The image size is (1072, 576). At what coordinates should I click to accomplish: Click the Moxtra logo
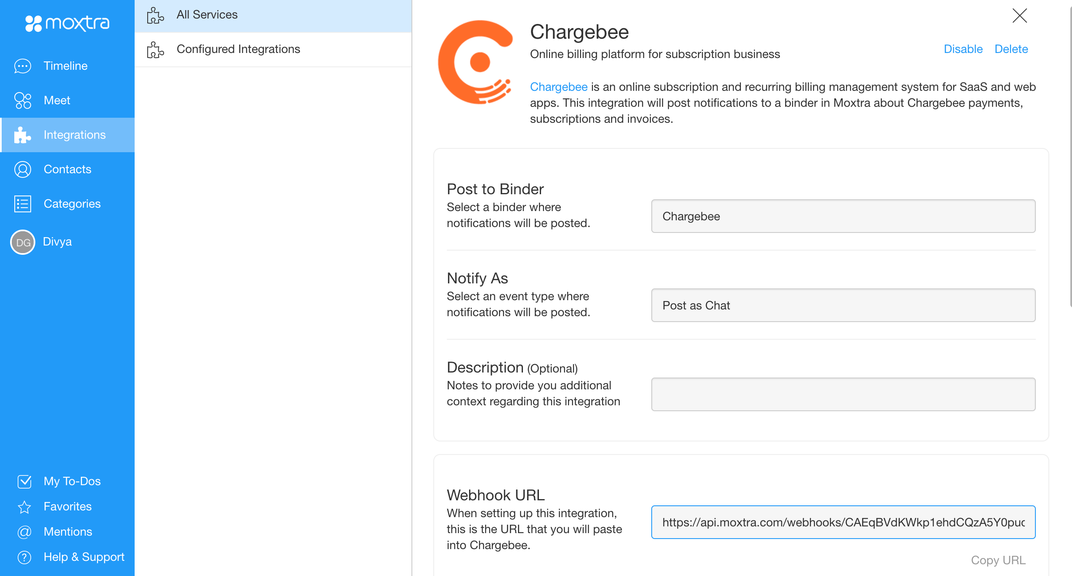(x=67, y=23)
